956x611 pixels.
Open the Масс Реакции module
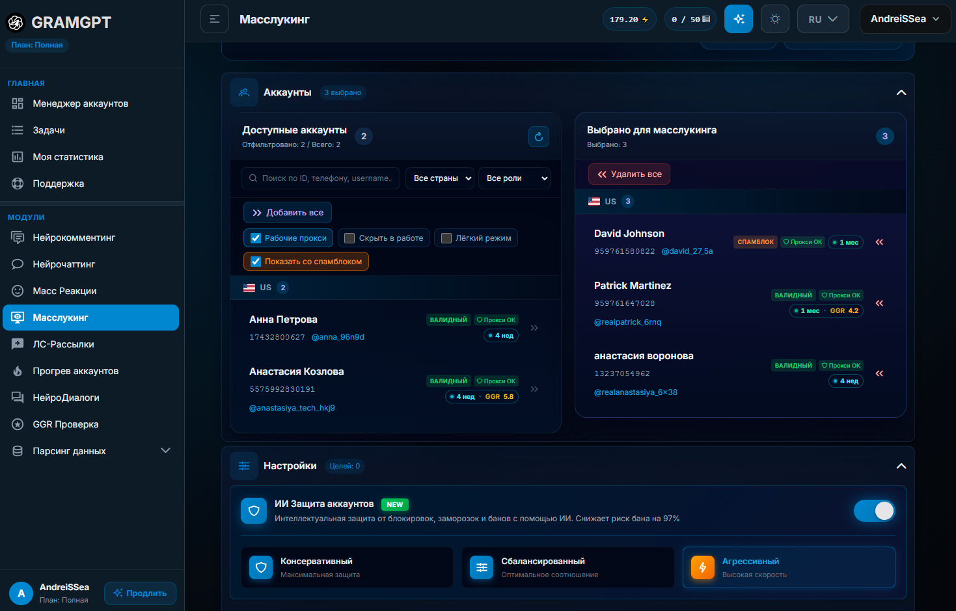point(90,291)
